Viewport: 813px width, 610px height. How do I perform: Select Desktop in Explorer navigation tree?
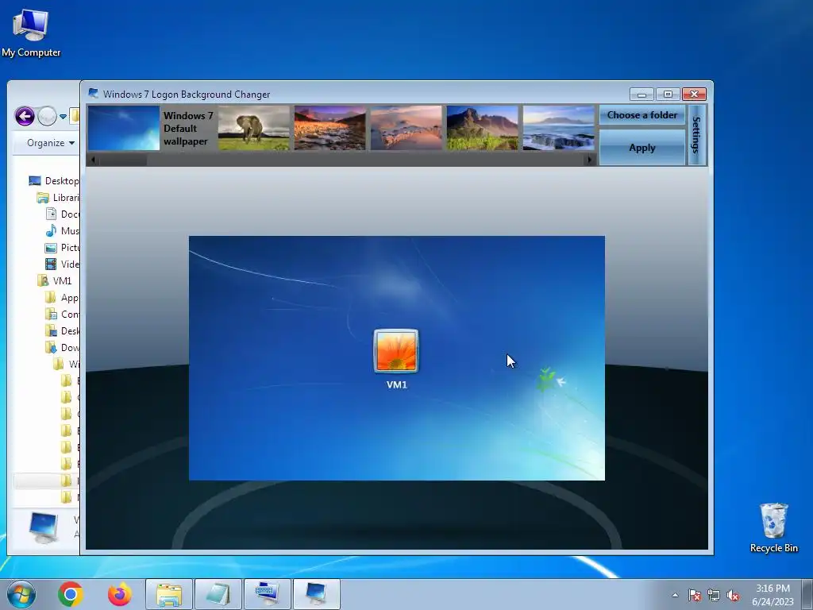click(54, 181)
